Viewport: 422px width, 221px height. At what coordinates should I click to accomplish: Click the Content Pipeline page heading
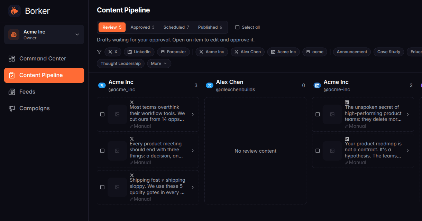(x=123, y=10)
